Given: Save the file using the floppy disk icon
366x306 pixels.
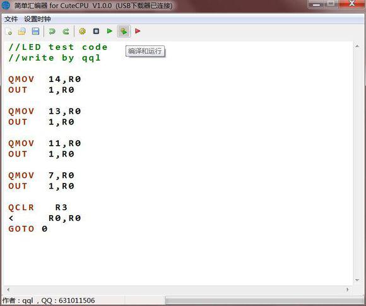Looking at the screenshot, I should 35,32.
